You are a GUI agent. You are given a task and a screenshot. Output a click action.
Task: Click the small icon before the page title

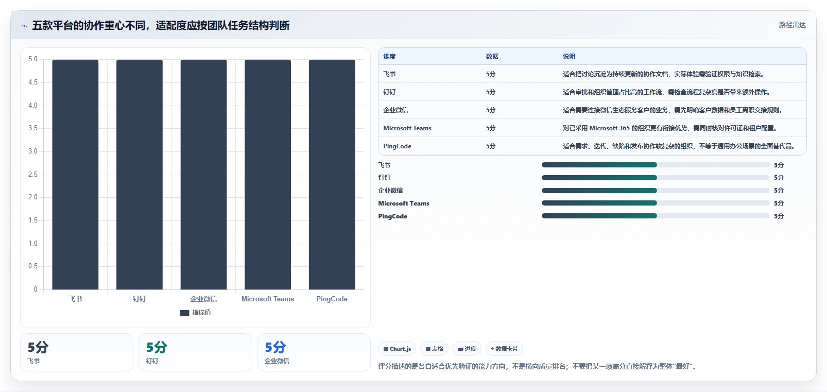point(24,26)
